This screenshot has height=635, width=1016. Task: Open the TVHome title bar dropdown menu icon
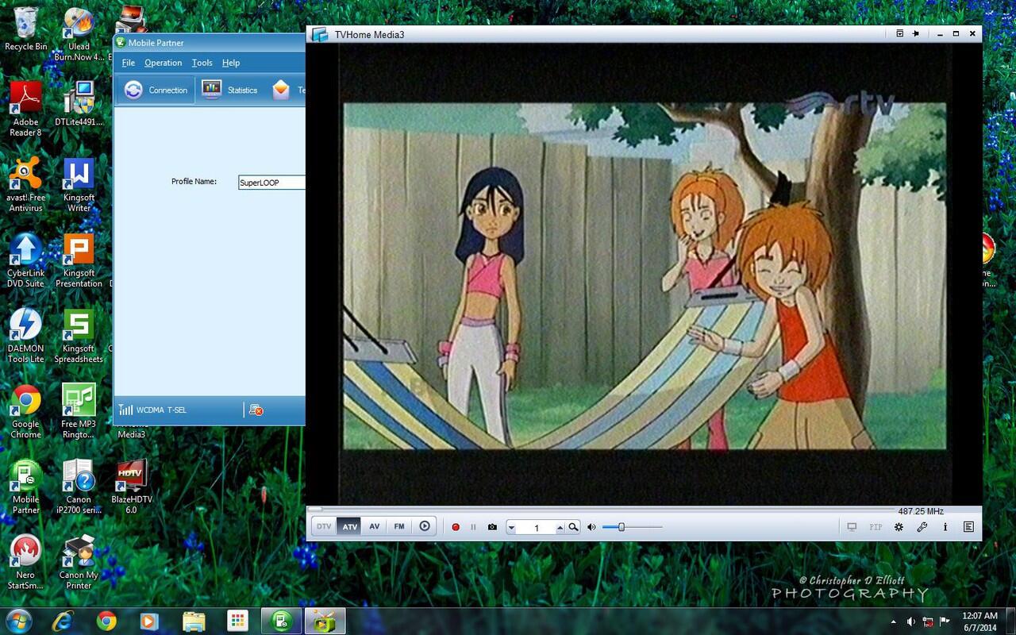[899, 33]
